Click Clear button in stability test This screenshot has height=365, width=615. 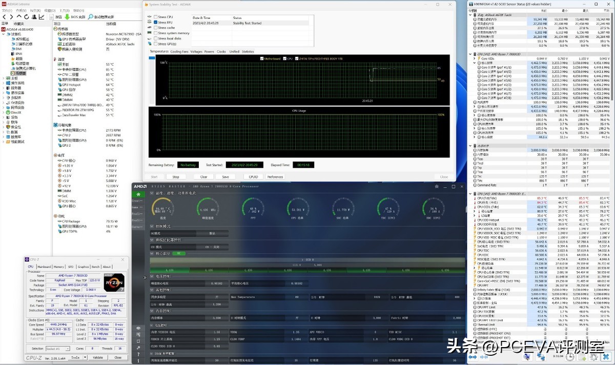(203, 177)
